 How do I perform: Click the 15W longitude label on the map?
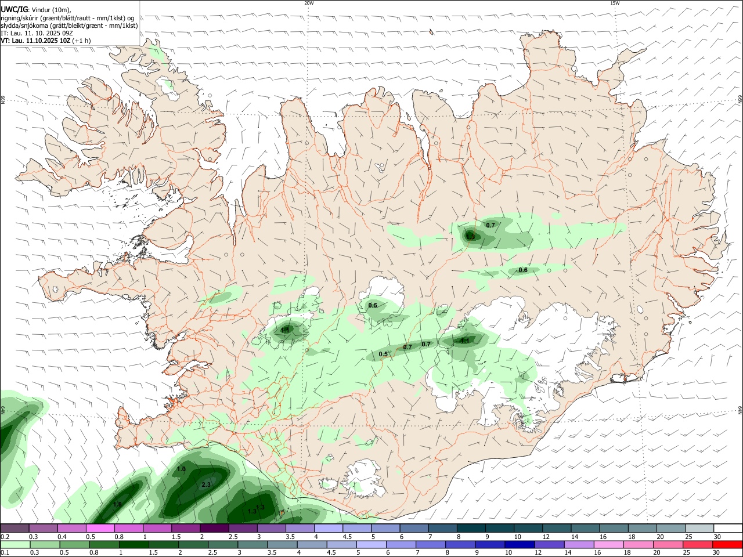(615, 3)
